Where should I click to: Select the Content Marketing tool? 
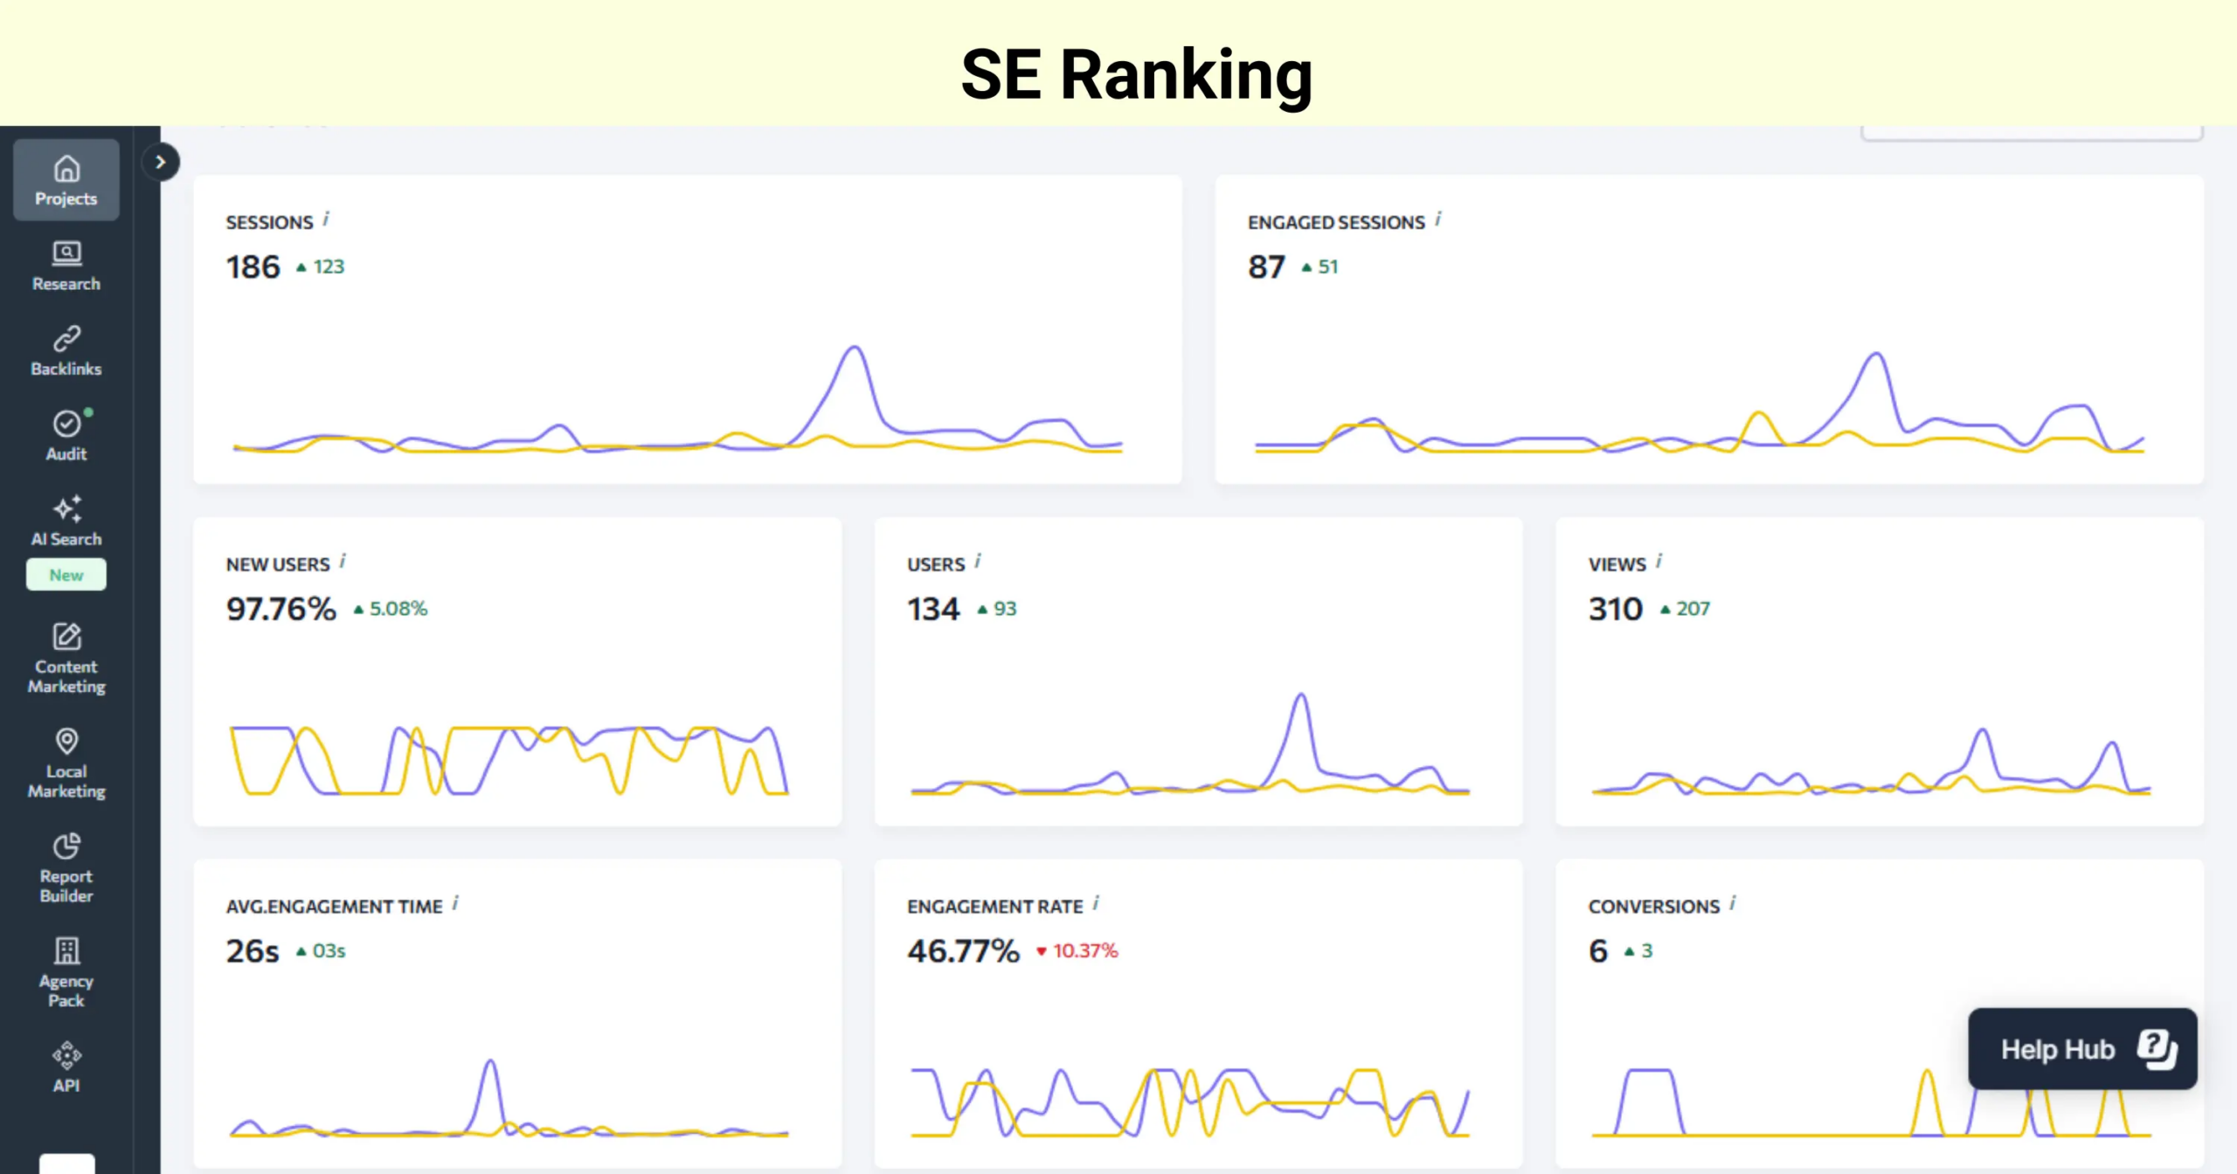point(66,657)
